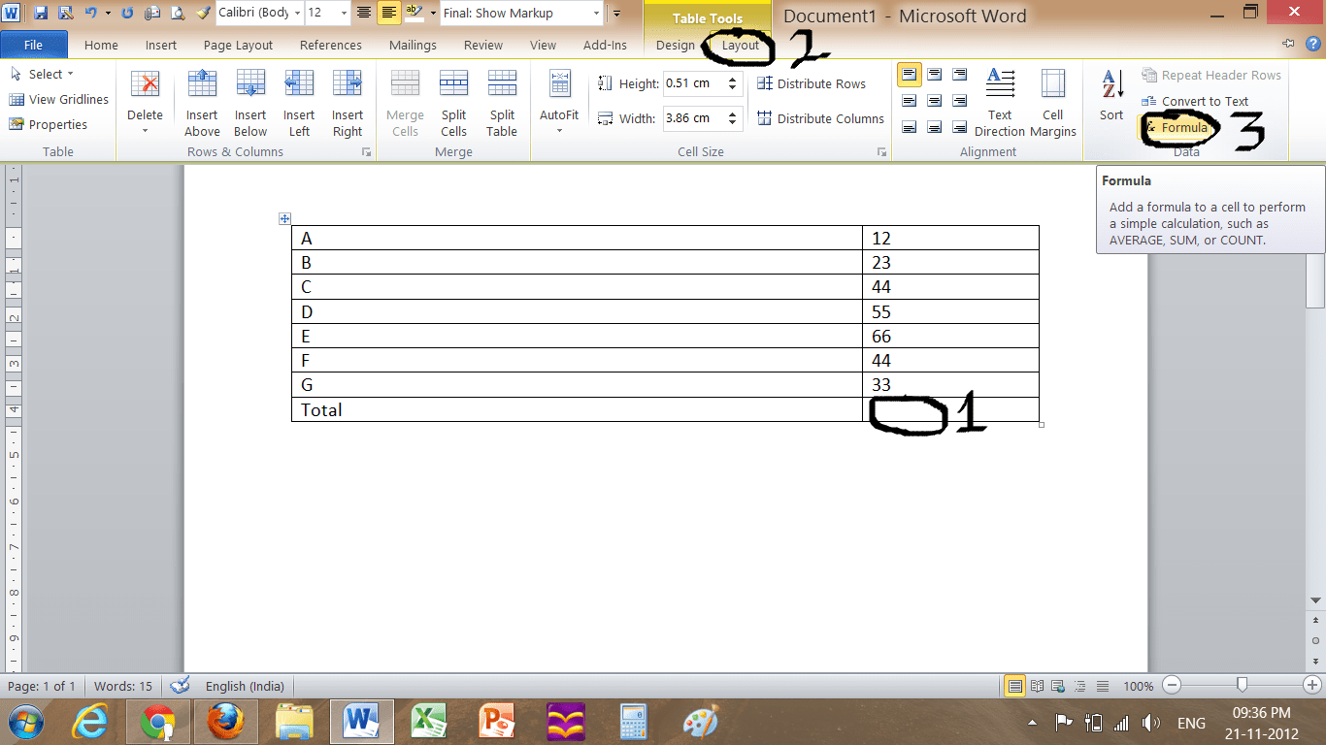Screen dimensions: 1326x745
Task: Click the proofing errors icon in status bar
Action: [x=180, y=686]
